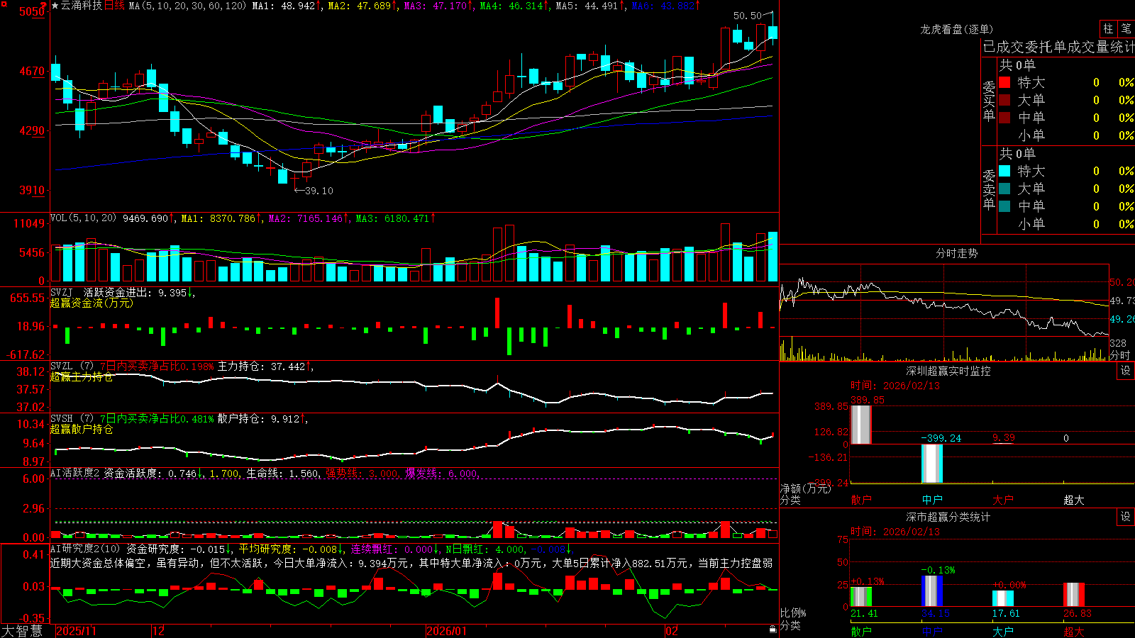1135x638 pixels.
Task: Click the 超赢主力持仓 legend label
Action: click(x=82, y=376)
